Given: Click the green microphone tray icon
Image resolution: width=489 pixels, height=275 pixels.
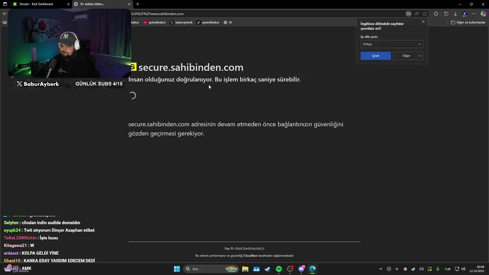Looking at the screenshot, I should coord(438,269).
